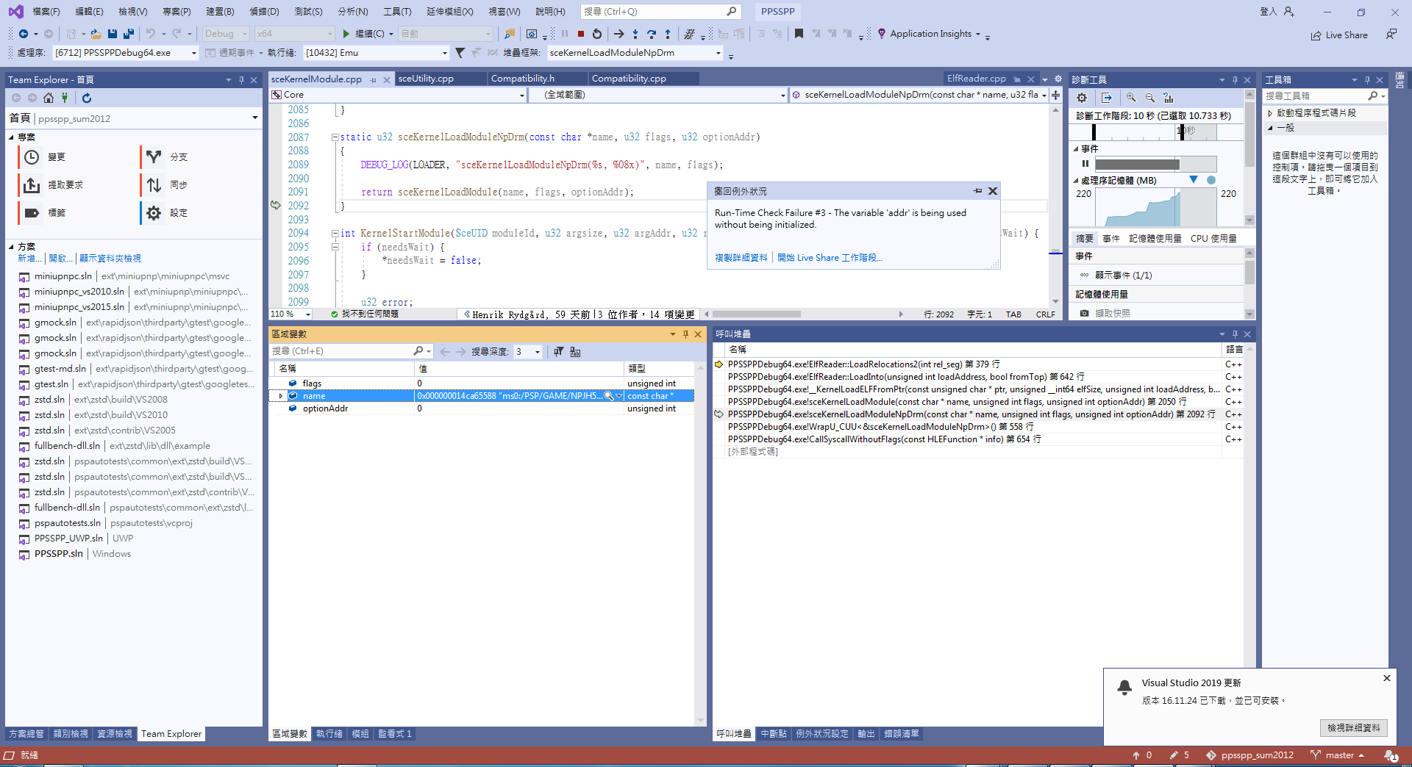Viewport: 1412px width, 767px height.
Task: Open the 同步 (Sync) tile
Action: click(199, 185)
